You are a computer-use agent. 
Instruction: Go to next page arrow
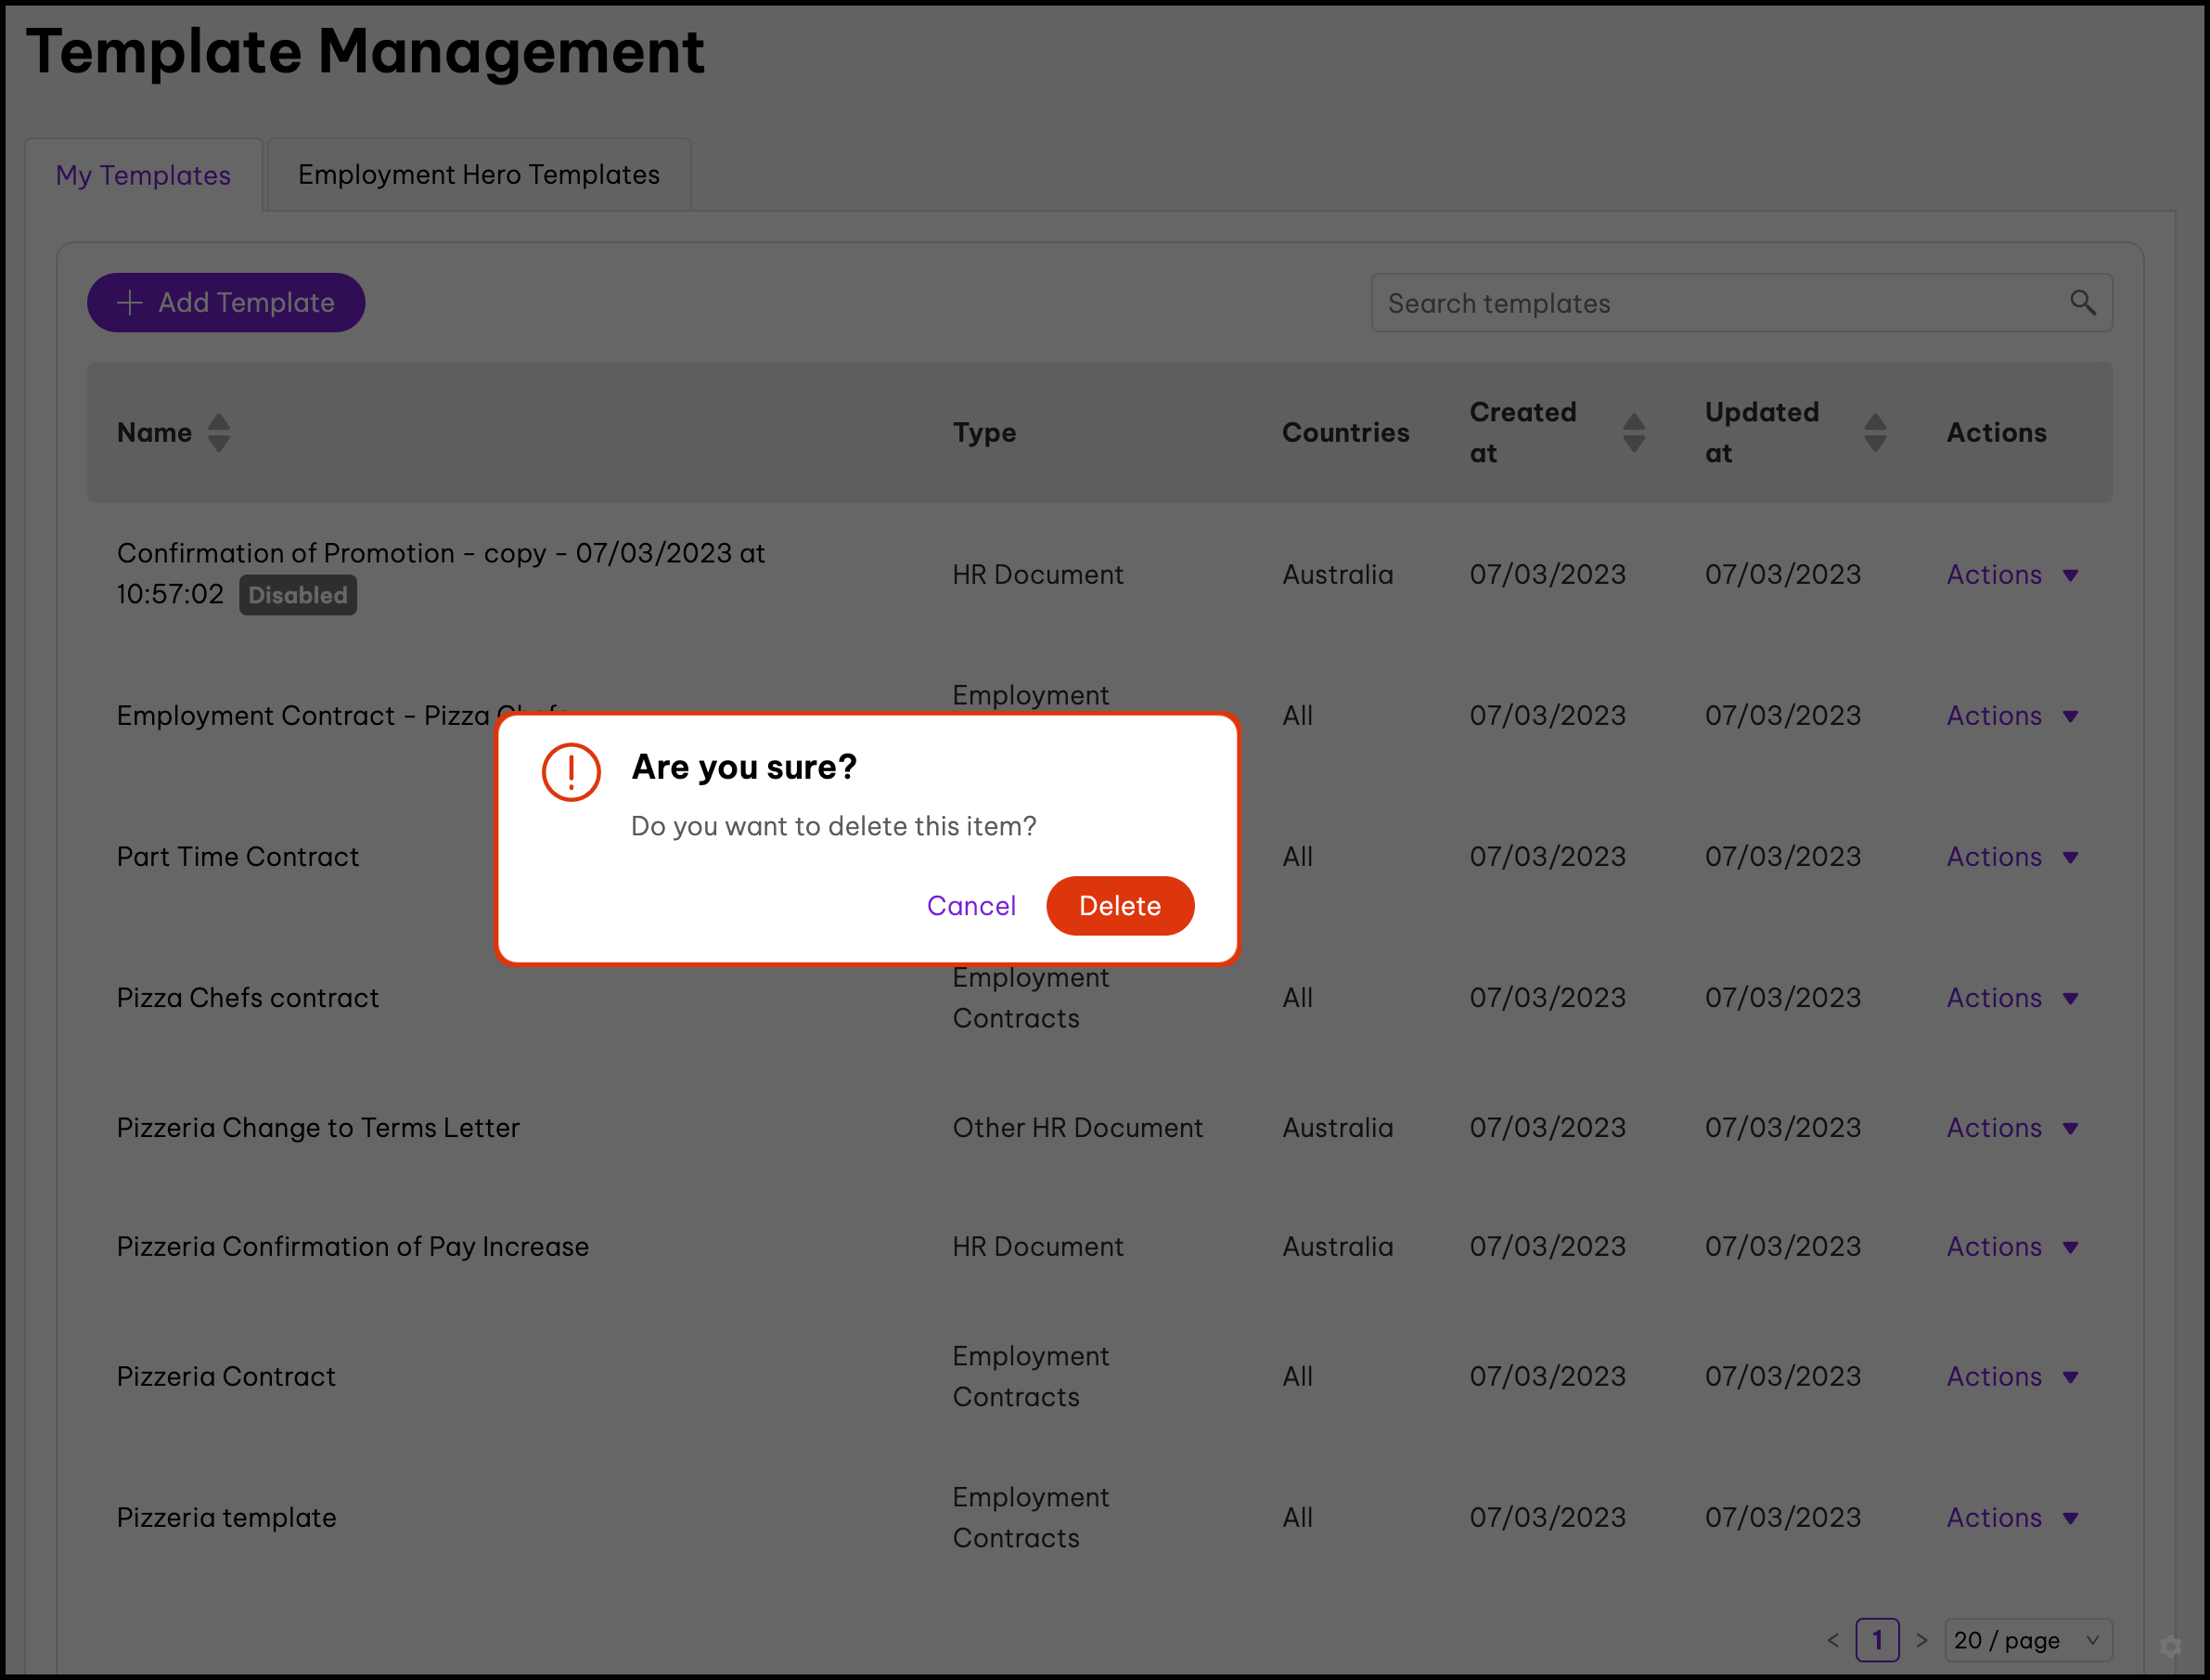1921,1640
